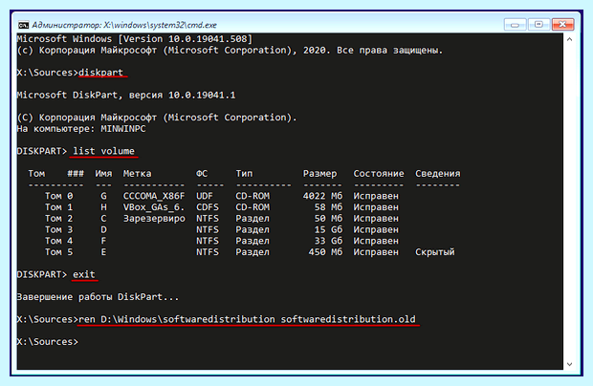This screenshot has width=593, height=386.
Task: Minimize the command prompt window
Action: (x=515, y=25)
